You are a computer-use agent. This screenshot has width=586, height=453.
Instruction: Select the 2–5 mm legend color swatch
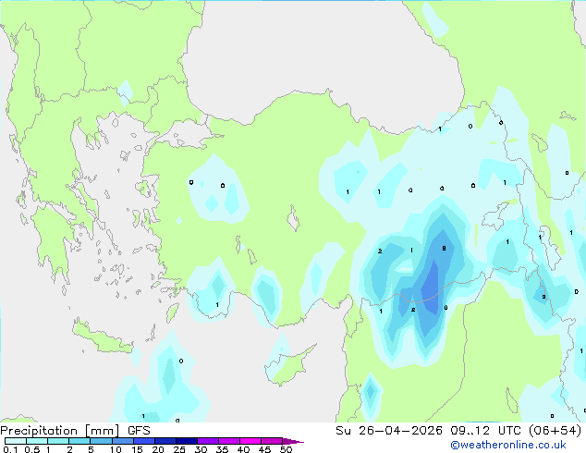pyautogui.click(x=79, y=441)
